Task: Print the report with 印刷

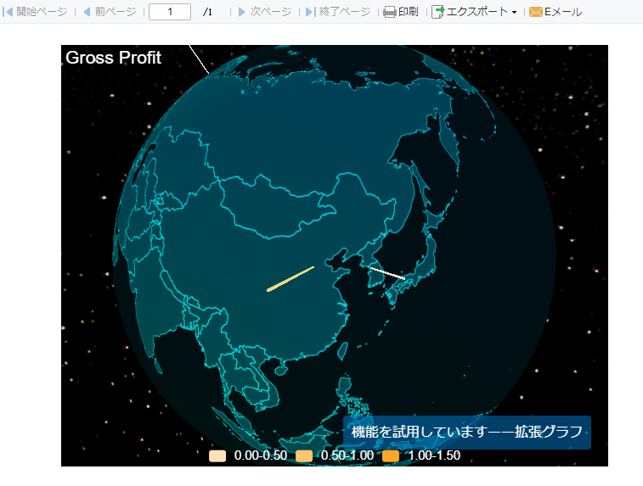Action: pos(409,12)
